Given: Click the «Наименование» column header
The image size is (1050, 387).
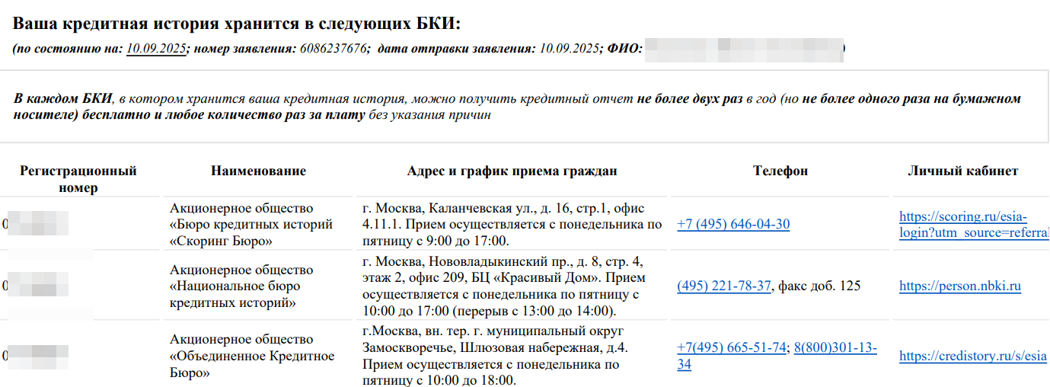Looking at the screenshot, I should click(259, 171).
